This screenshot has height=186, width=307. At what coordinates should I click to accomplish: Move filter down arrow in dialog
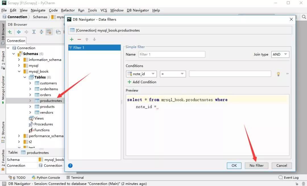pyautogui.click(x=94, y=39)
